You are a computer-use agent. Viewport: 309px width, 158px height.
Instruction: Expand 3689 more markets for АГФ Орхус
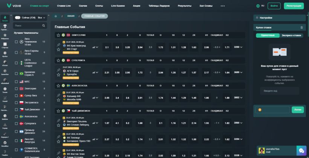[x=238, y=72]
